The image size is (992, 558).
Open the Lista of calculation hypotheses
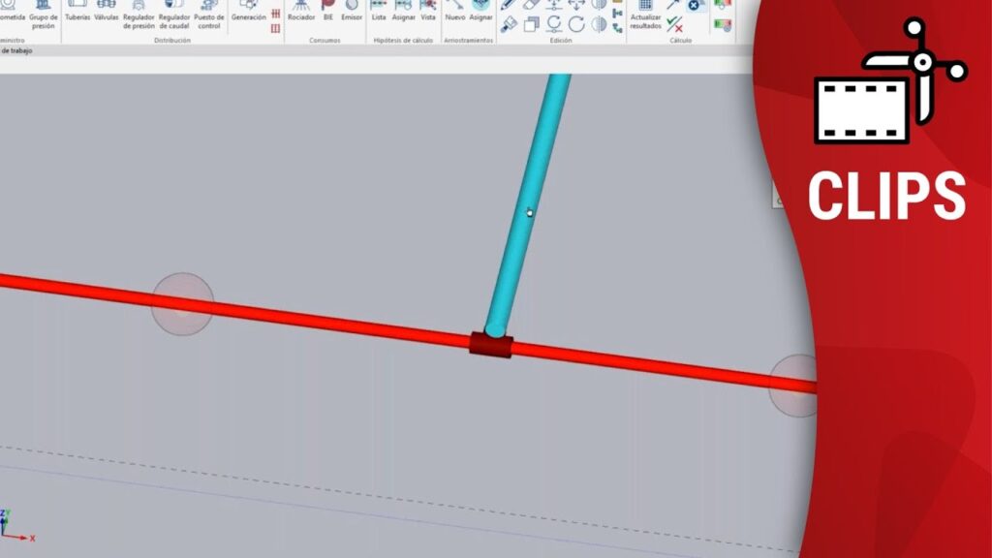[379, 10]
